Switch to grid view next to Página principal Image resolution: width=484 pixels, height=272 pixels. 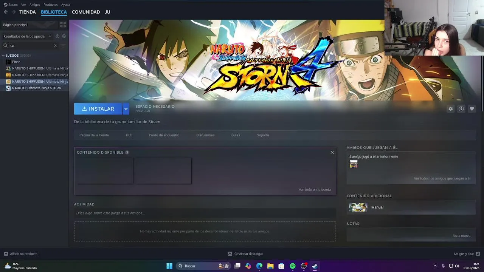(x=63, y=25)
